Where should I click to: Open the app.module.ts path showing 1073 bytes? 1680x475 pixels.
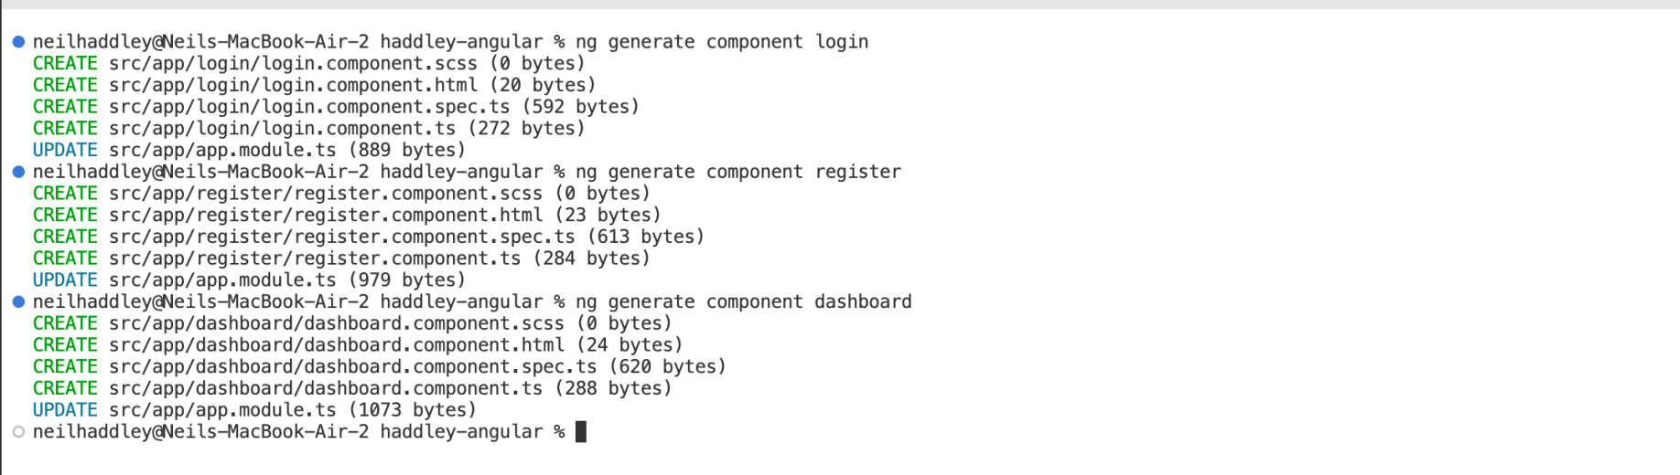point(222,410)
